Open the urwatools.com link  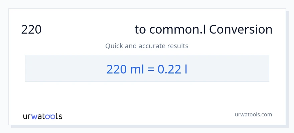pyautogui.click(x=253, y=114)
